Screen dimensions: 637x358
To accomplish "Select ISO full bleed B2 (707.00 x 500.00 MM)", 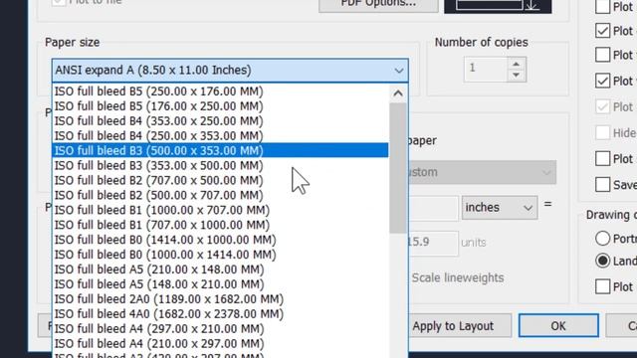I will 220,180.
